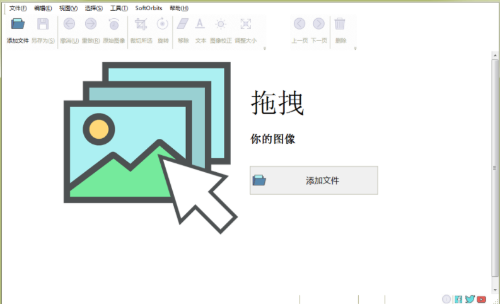This screenshot has width=500, height=304.
Task: Open the Tools menu (工具)
Action: click(x=119, y=8)
